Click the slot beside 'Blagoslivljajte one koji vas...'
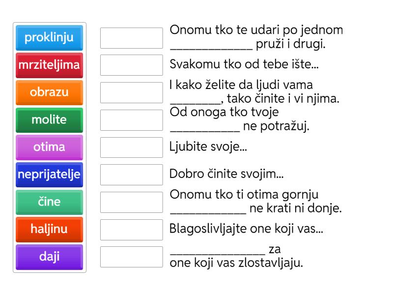This screenshot has height=295, width=393. 132,230
